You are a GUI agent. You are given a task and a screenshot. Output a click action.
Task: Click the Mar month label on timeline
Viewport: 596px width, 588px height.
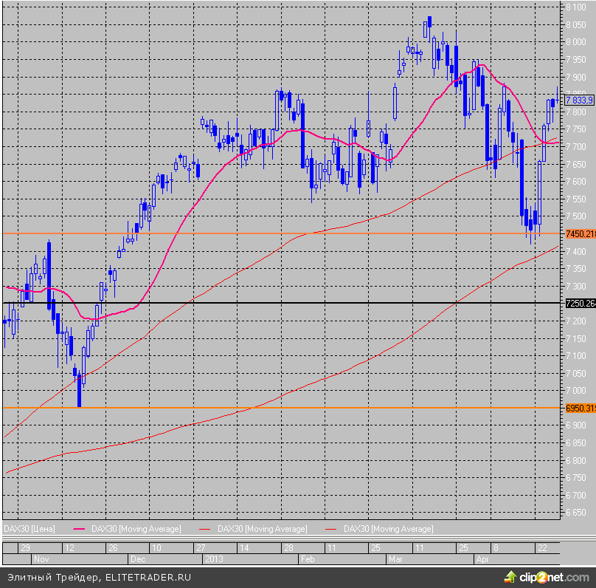(397, 559)
